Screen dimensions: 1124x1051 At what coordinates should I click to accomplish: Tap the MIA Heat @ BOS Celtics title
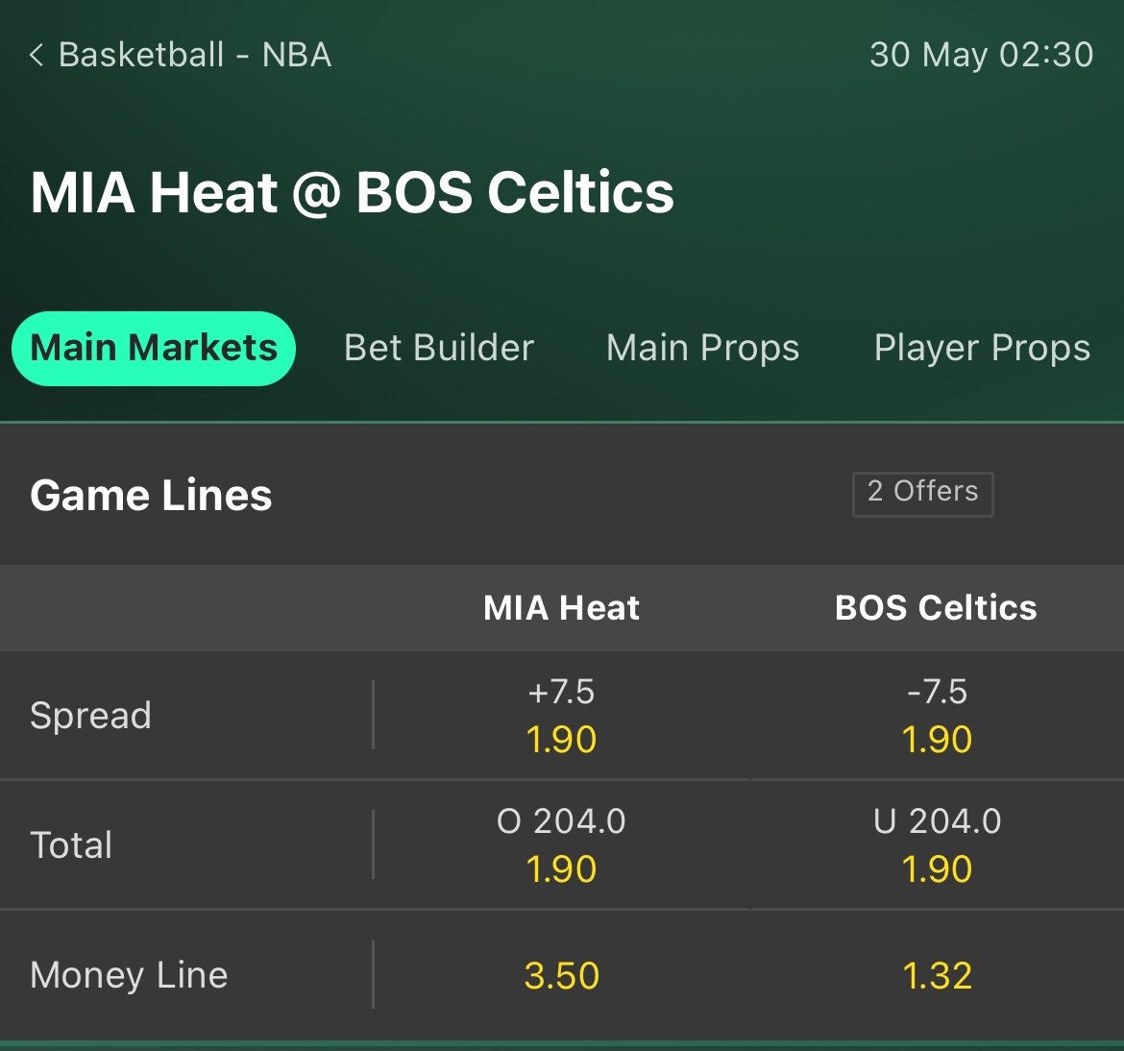(352, 192)
